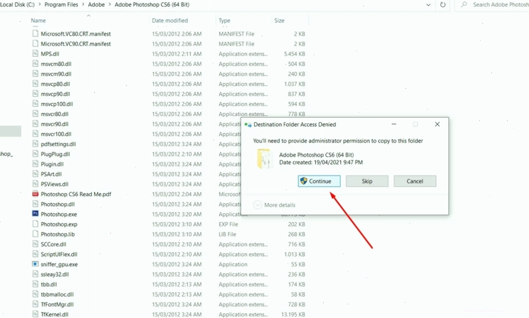
Task: Select the Adobe breadcrumb segment
Action: click(96, 4)
